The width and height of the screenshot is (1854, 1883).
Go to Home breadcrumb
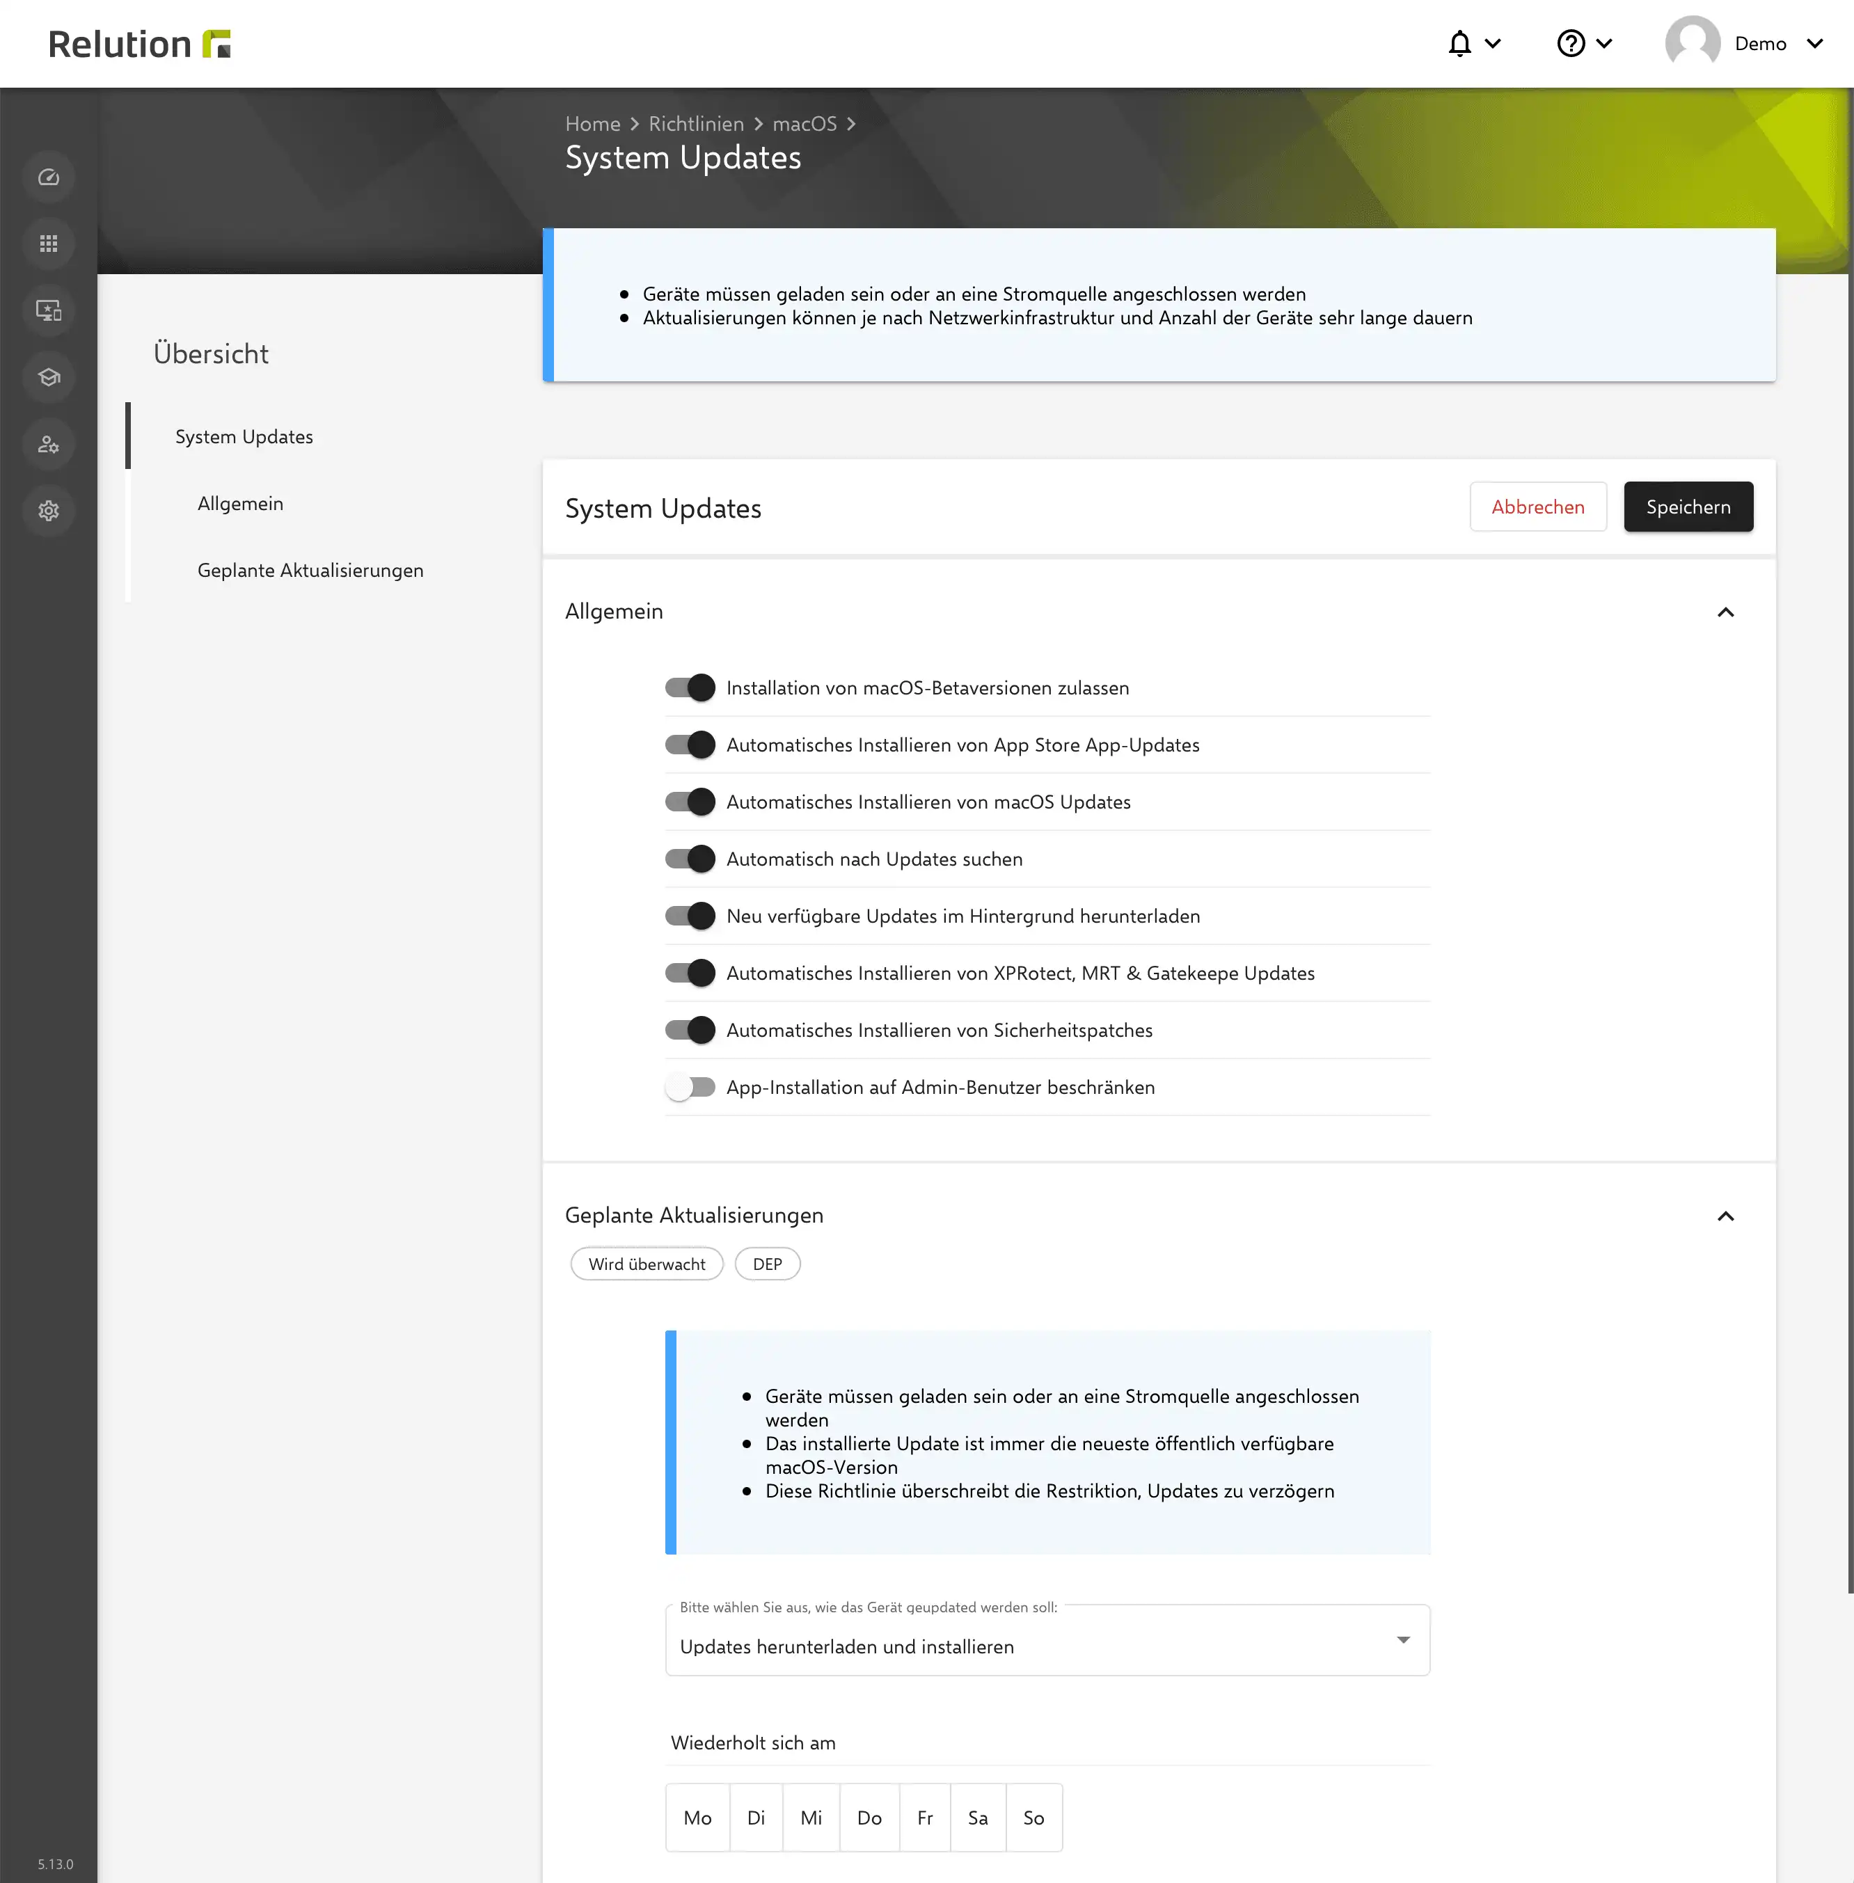click(592, 124)
